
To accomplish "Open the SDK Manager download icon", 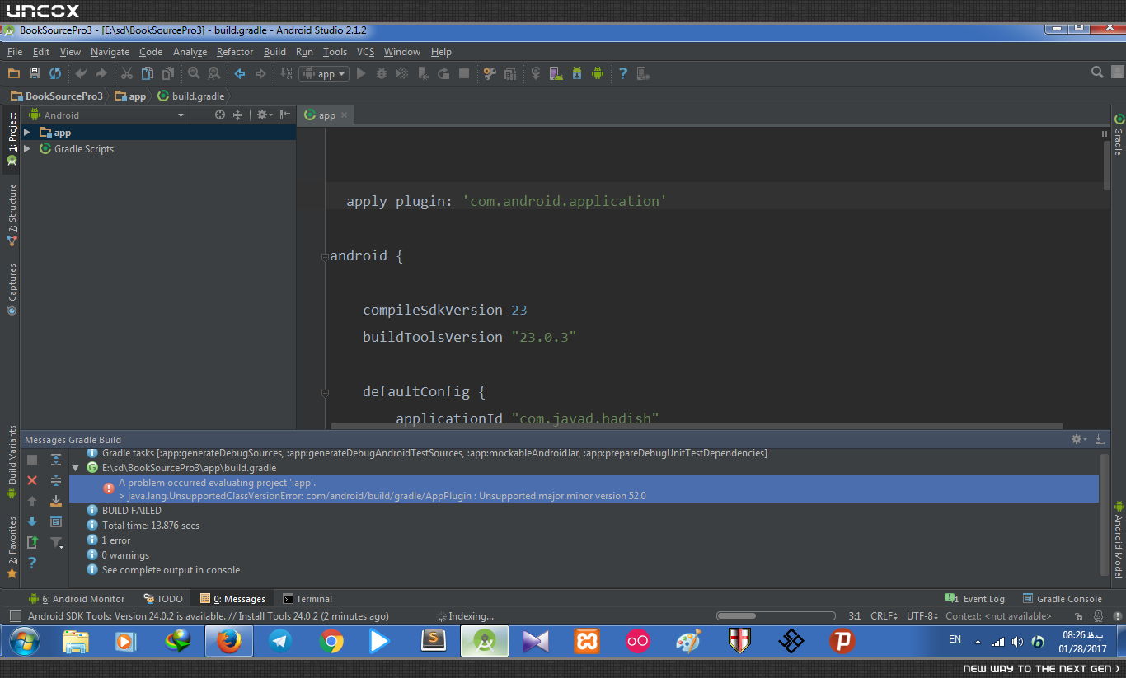I will tap(576, 73).
